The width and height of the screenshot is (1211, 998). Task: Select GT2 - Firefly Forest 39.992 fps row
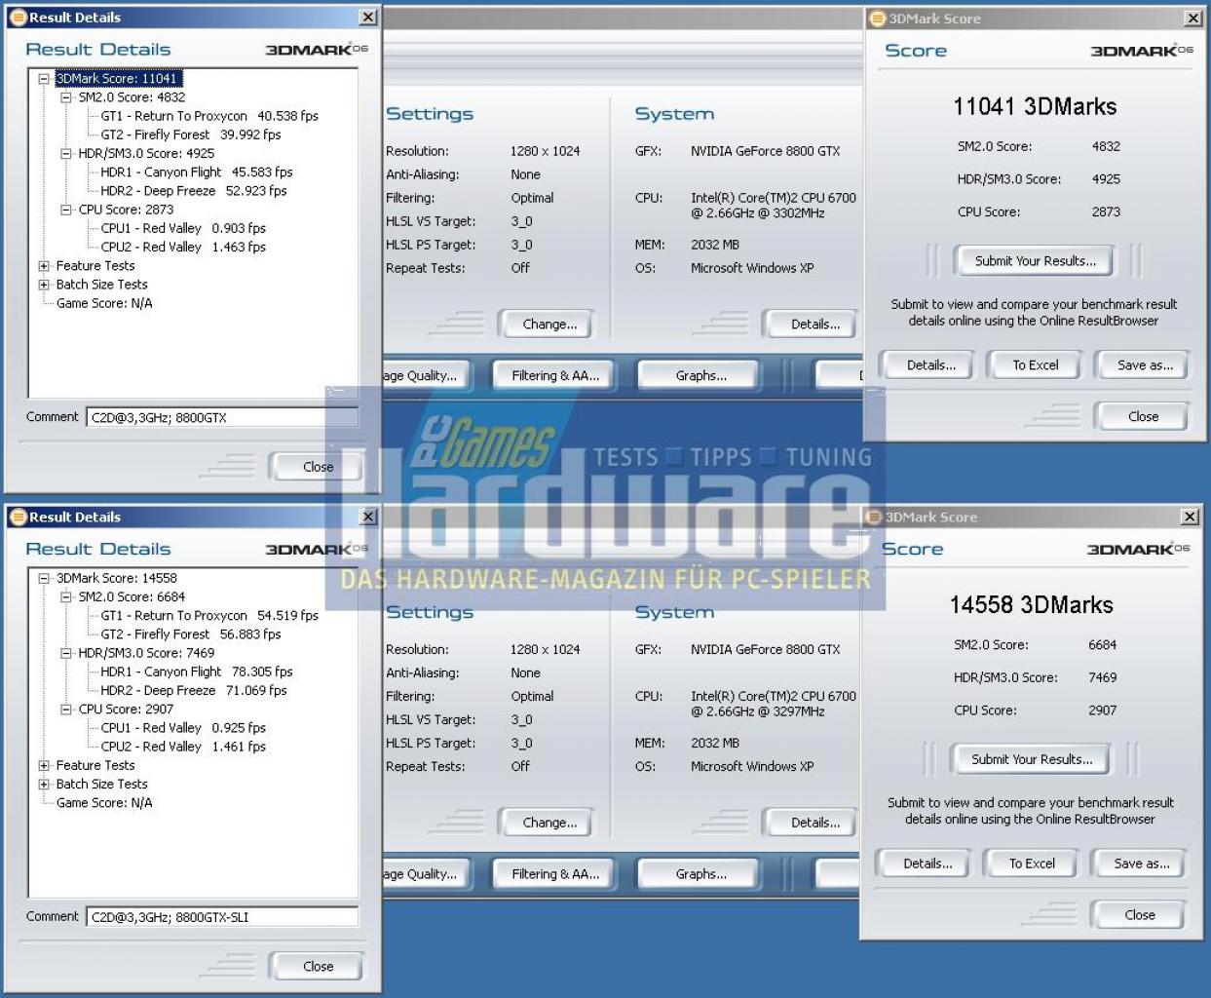[x=191, y=134]
